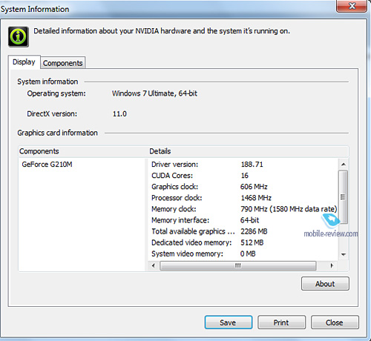Click the 0 MB value
371x341 pixels.
(x=248, y=254)
